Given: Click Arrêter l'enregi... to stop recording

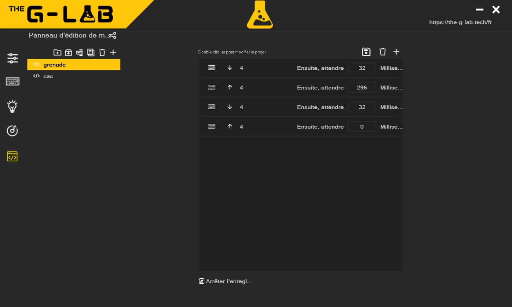Looking at the screenshot, I should coord(226,281).
